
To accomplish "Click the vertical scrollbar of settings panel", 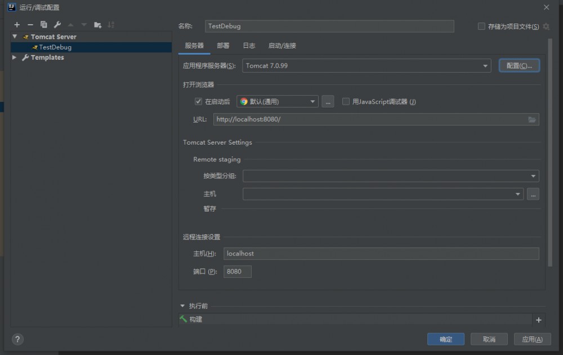I will pos(549,152).
